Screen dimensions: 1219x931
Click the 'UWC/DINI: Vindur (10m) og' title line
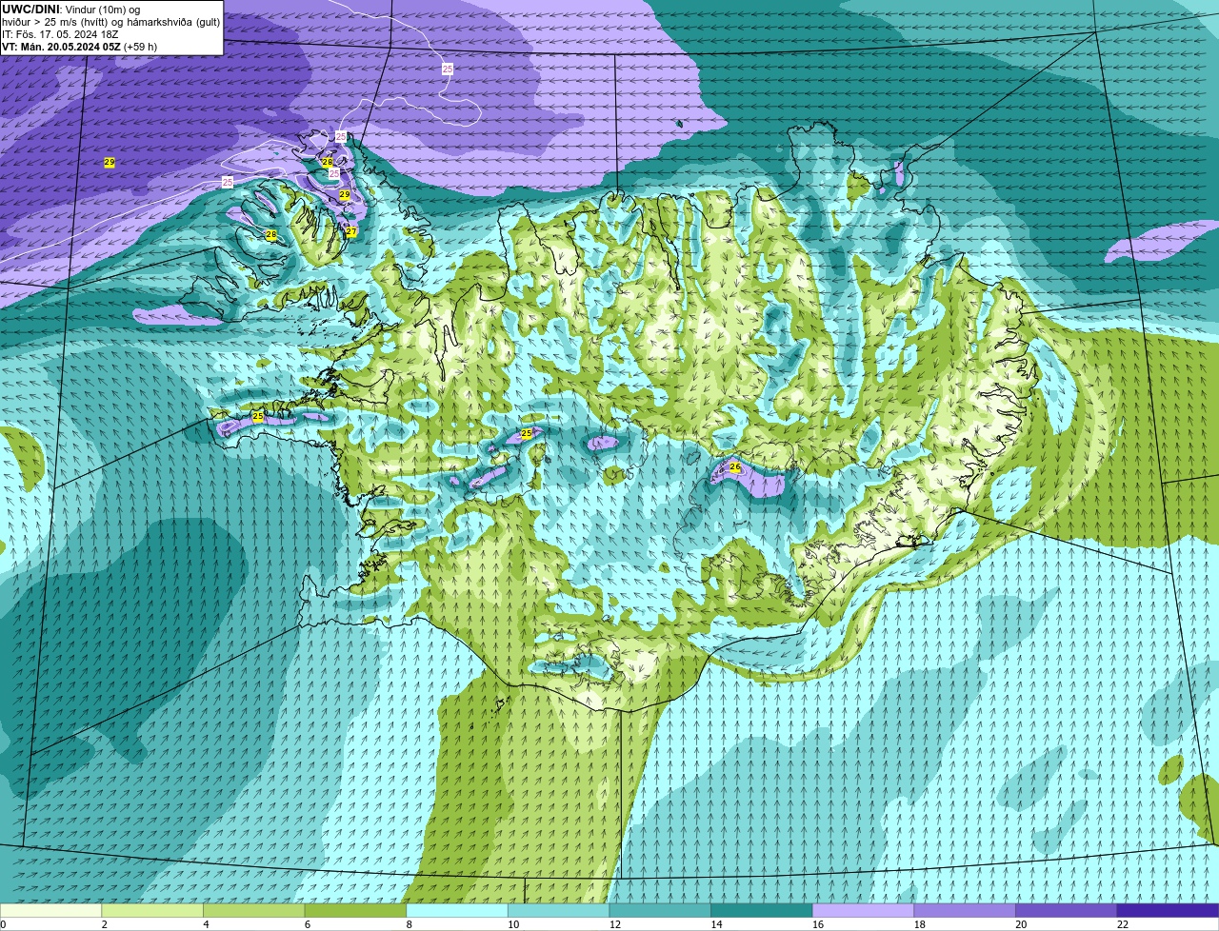pyautogui.click(x=71, y=10)
